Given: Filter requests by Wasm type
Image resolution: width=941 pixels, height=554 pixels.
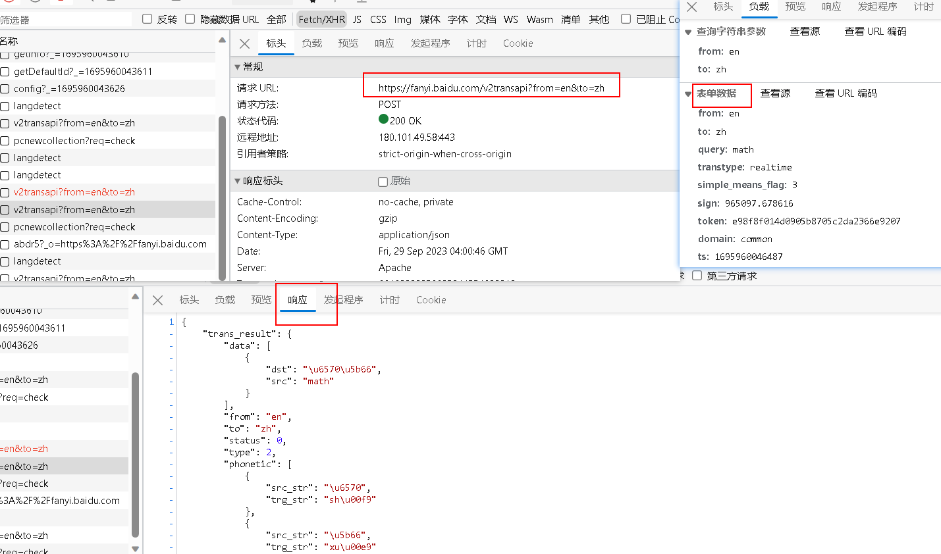Looking at the screenshot, I should (x=540, y=20).
